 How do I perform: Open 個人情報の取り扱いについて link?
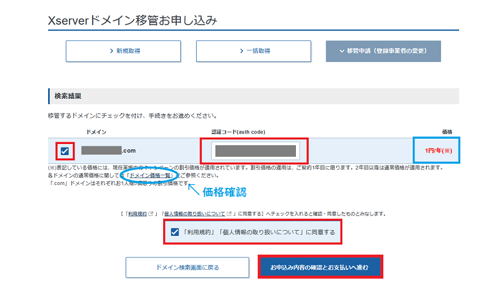[x=194, y=214]
